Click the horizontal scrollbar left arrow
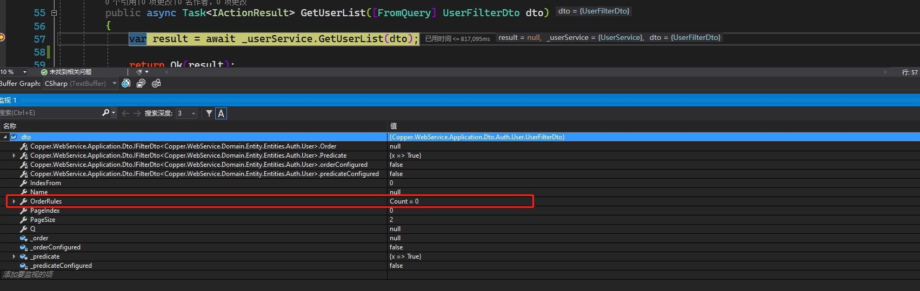 point(166,72)
